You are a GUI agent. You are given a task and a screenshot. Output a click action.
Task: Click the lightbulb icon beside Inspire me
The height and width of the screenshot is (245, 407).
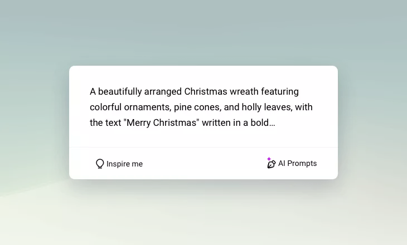[x=100, y=164]
